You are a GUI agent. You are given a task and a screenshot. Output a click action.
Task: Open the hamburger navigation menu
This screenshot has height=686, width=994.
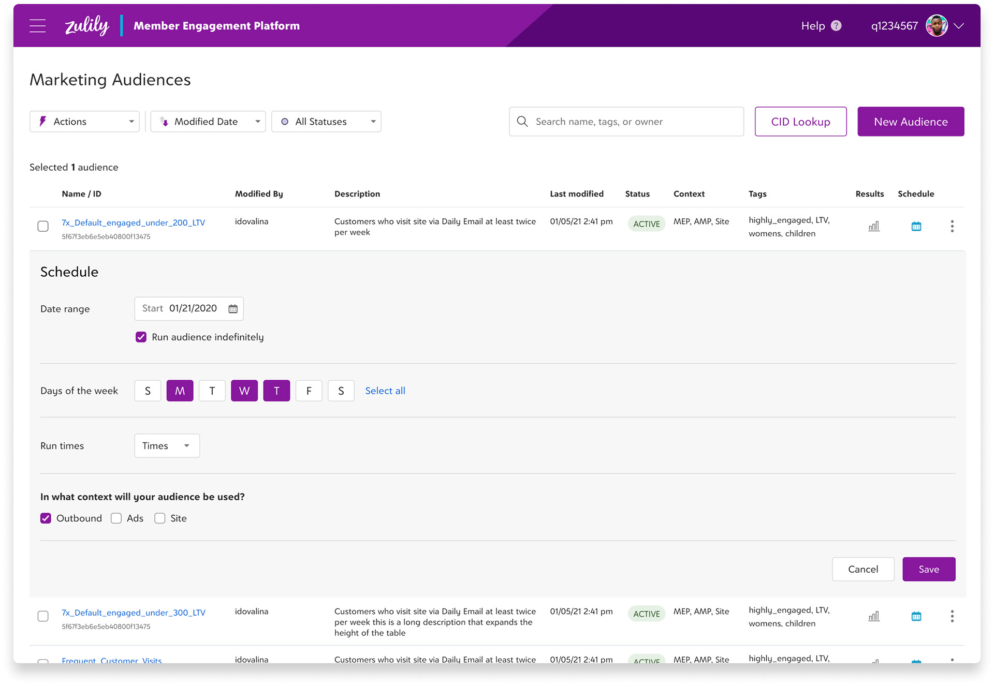click(38, 26)
